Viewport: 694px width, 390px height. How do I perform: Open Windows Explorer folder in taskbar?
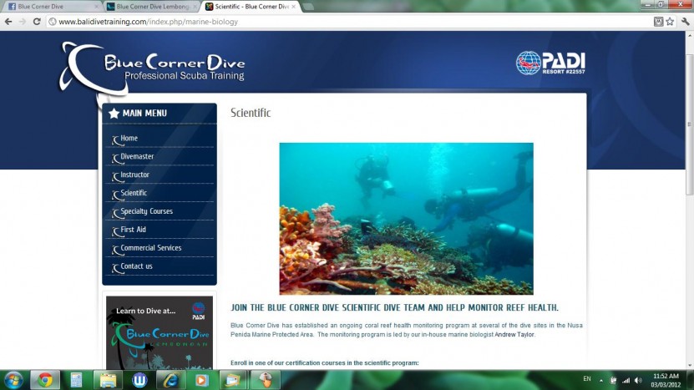point(108,380)
